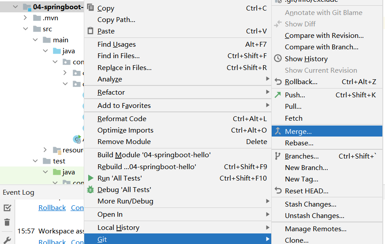This screenshot has height=244, width=385.
Task: Click the highlighted Git menu item
Action: [178, 239]
